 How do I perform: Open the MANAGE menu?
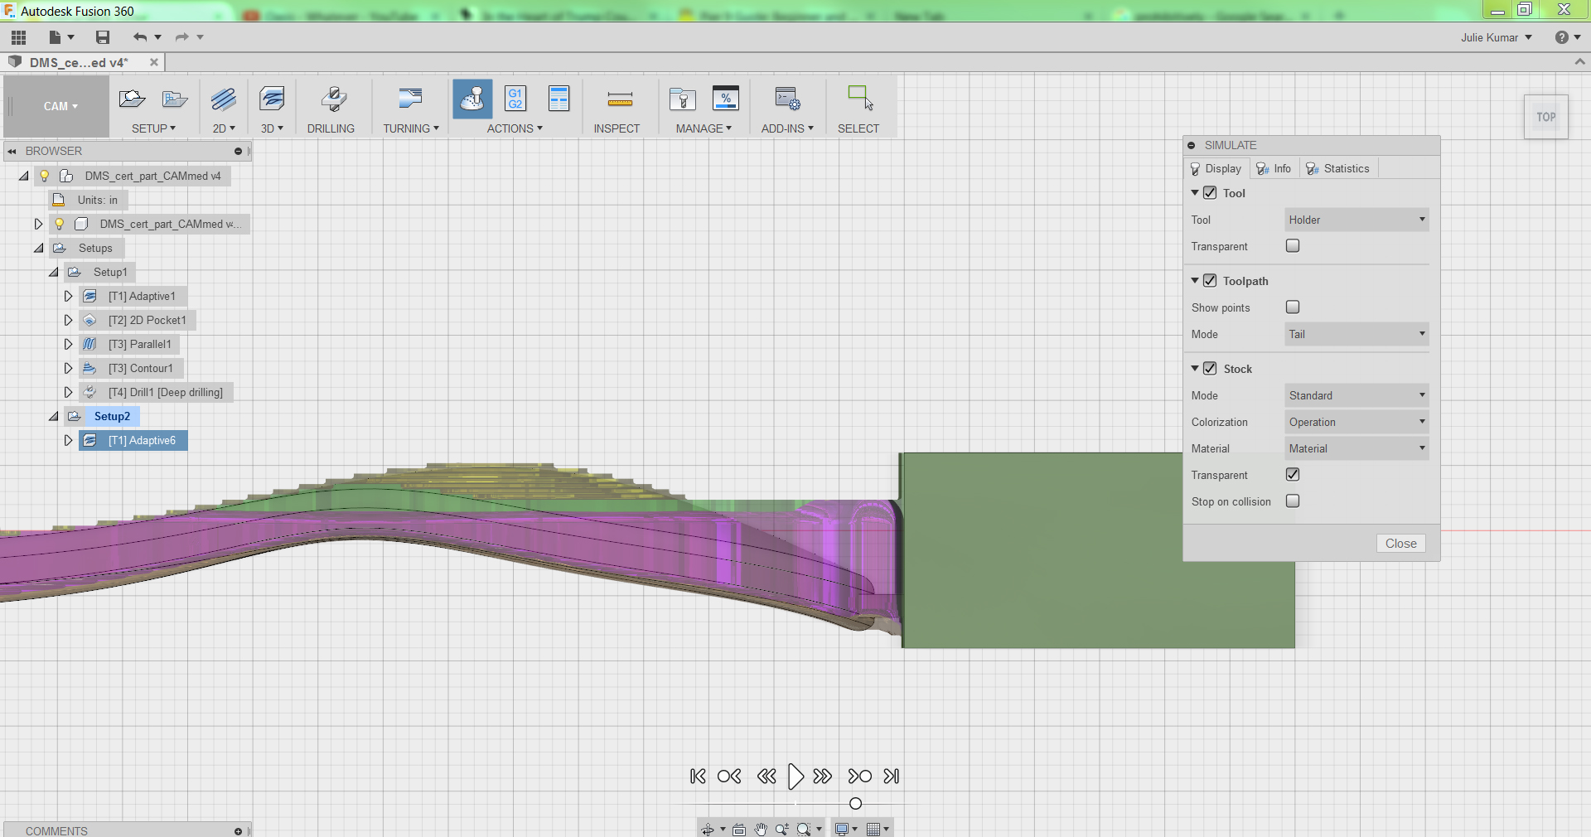[x=704, y=128]
